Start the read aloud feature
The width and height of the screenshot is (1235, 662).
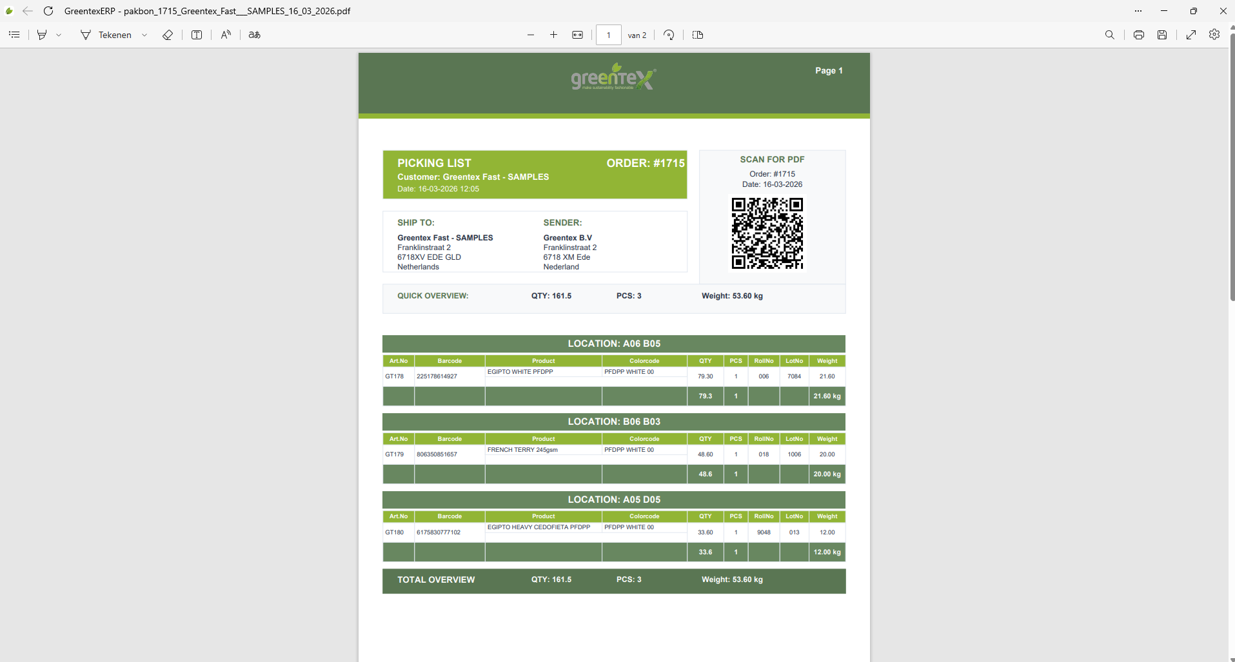[226, 35]
